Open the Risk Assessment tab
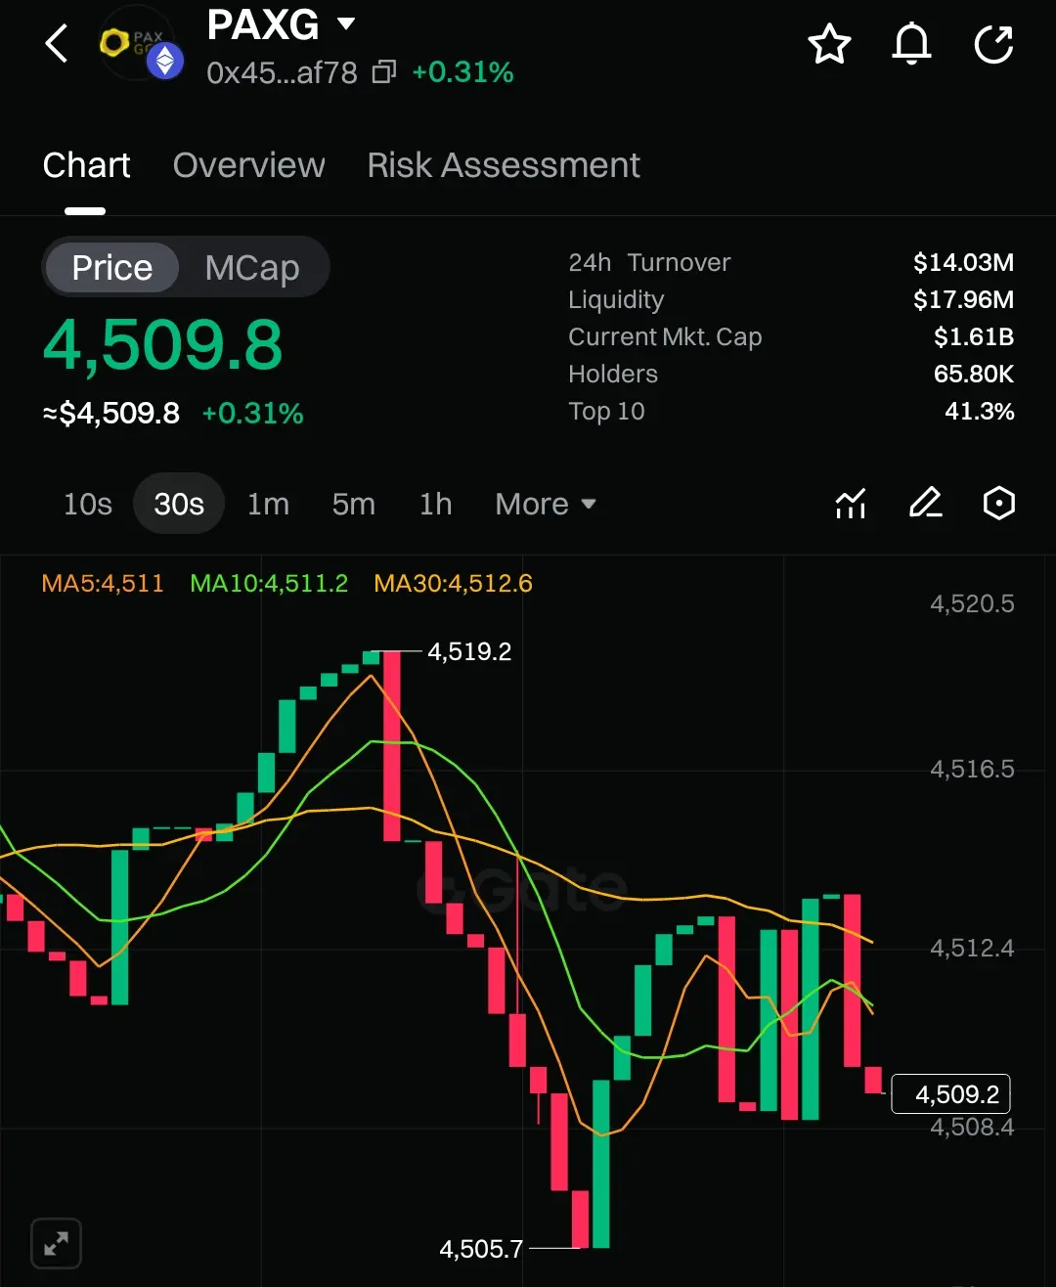The width and height of the screenshot is (1056, 1287). (x=504, y=165)
